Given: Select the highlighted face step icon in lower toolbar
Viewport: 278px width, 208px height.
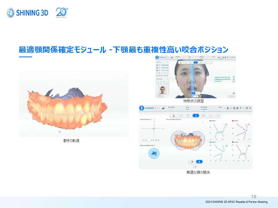Looking at the screenshot, I should point(196,116).
